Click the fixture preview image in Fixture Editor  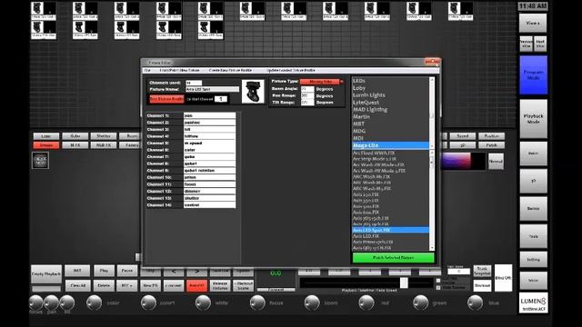253,91
